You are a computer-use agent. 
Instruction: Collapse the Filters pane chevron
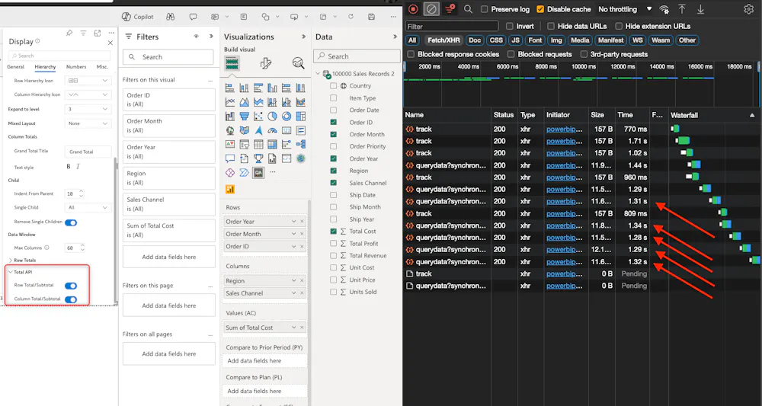211,37
